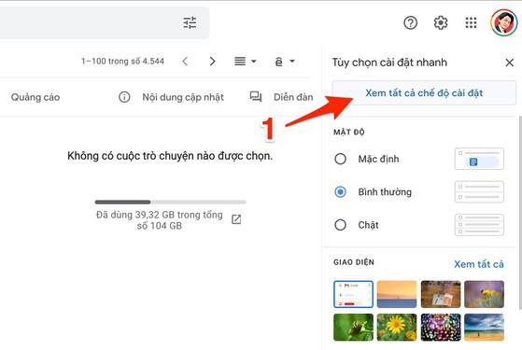Switch to Quảng cáo tab

pos(35,97)
